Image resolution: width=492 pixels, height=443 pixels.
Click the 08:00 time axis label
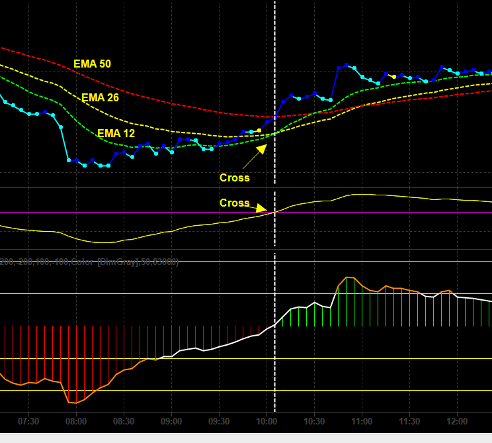pos(76,421)
